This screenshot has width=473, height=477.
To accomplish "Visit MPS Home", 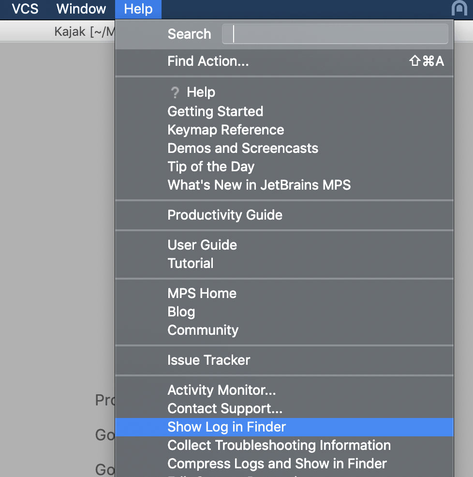I will (202, 293).
